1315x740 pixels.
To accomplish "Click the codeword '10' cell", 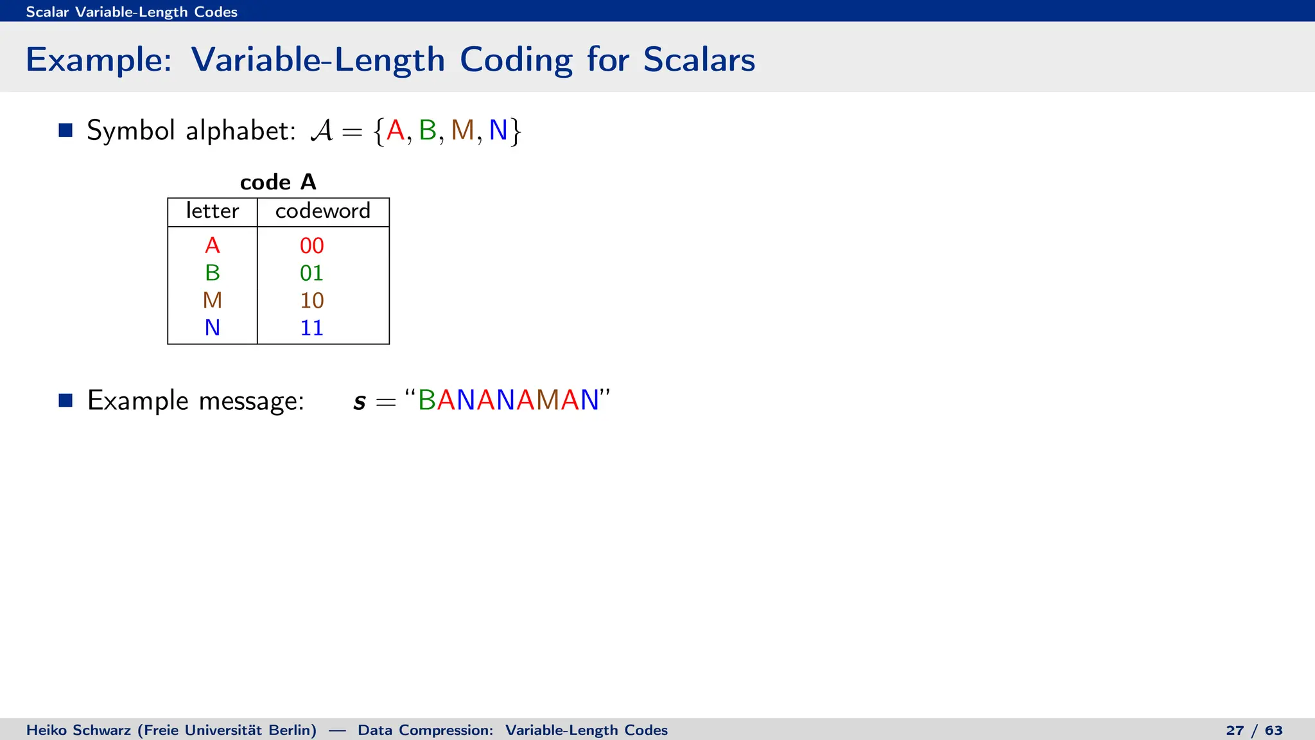I will 312,300.
